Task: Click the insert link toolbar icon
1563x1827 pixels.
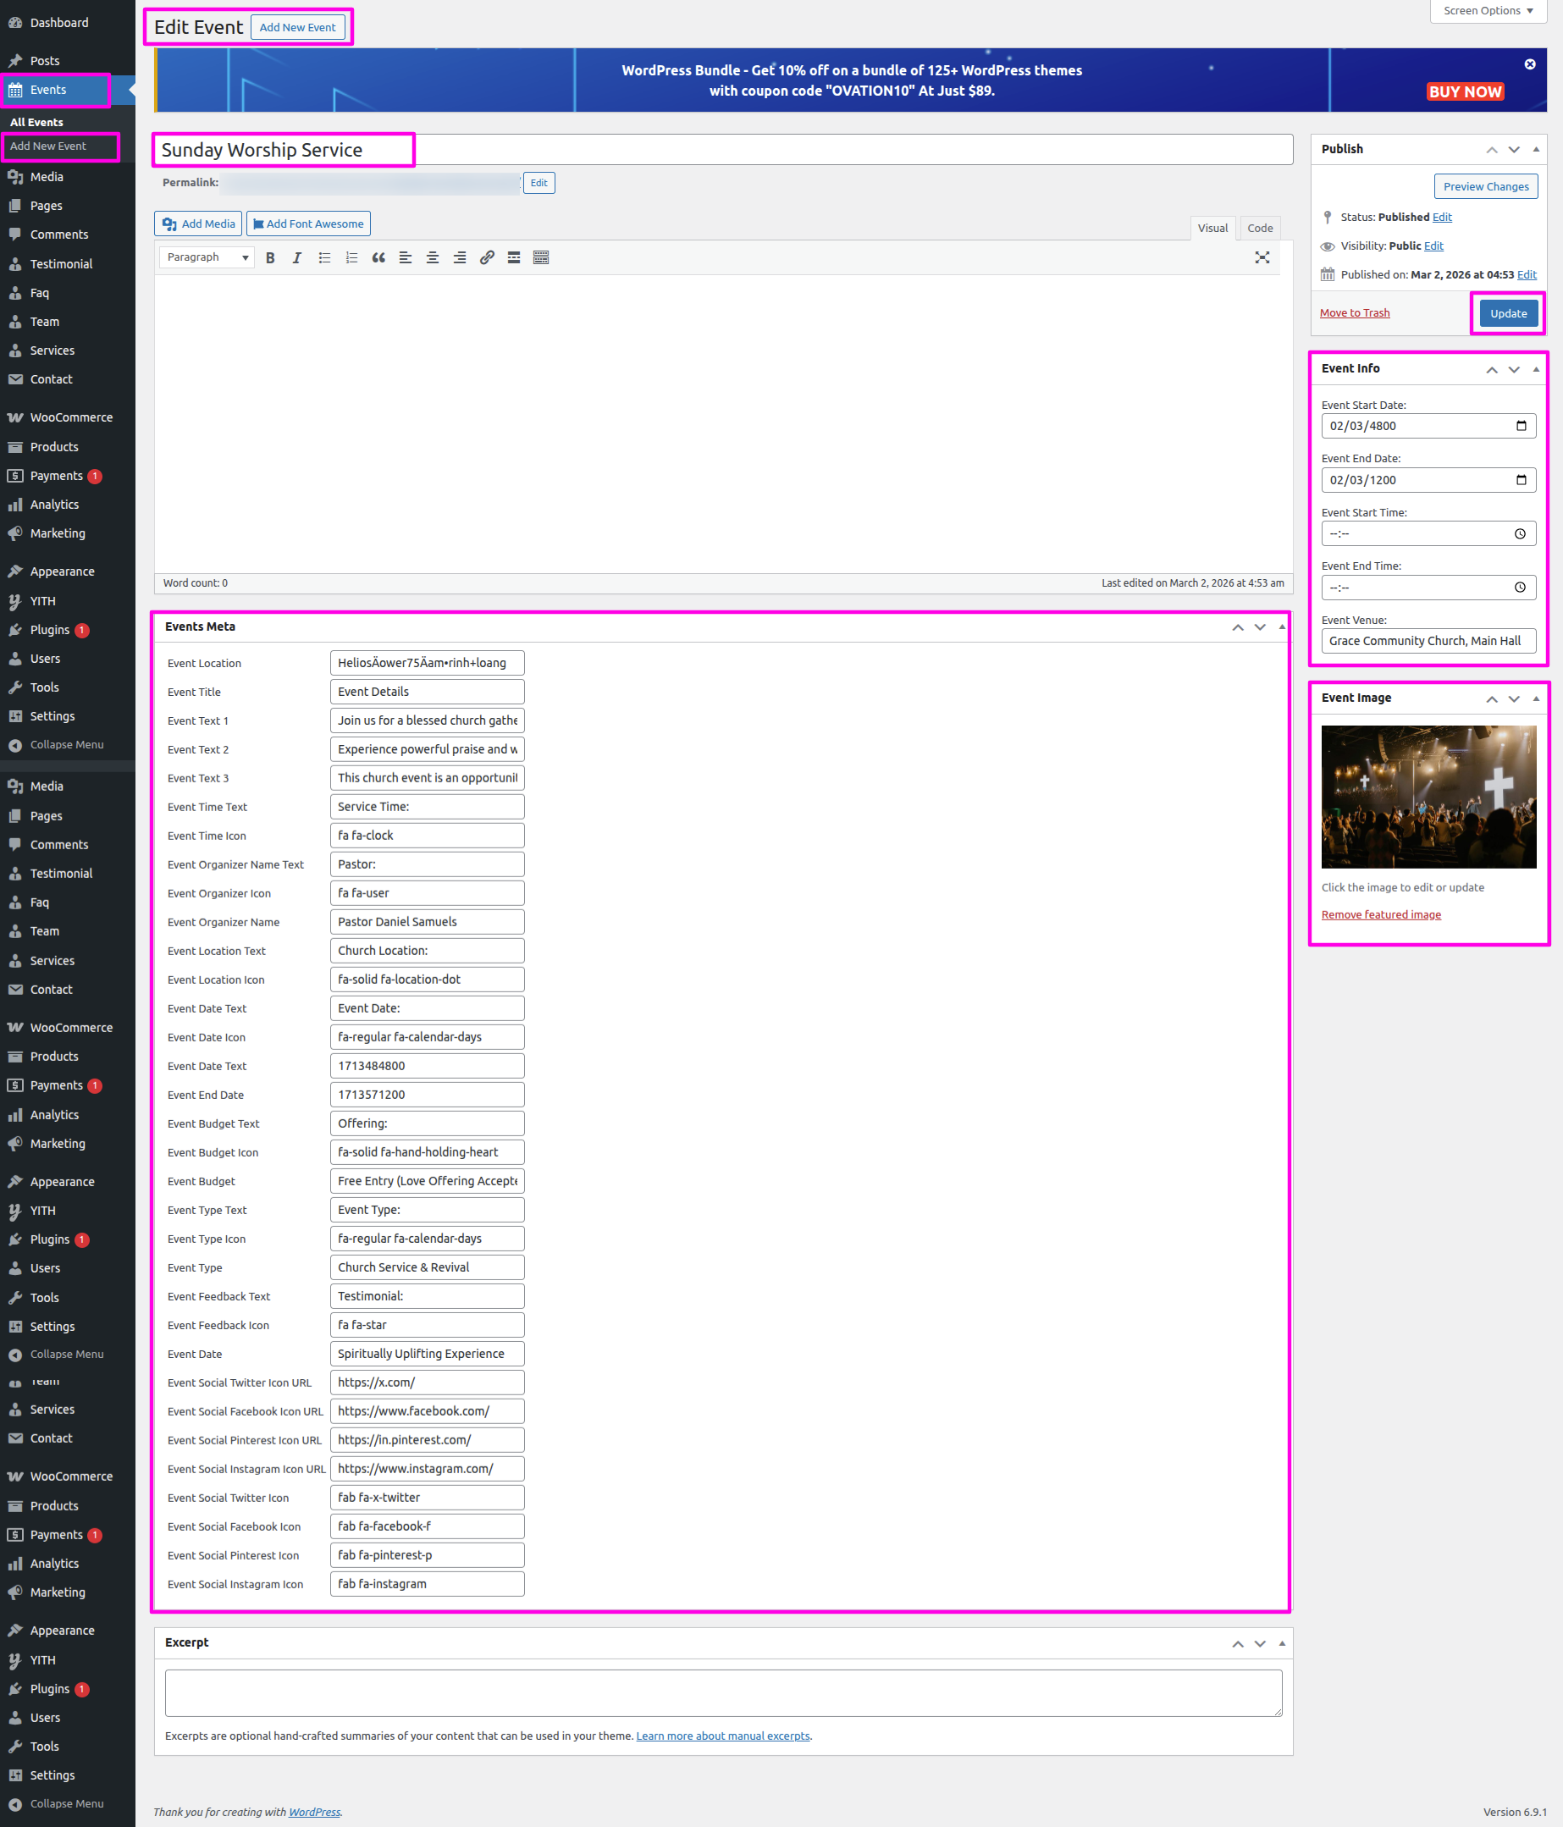Action: (486, 257)
